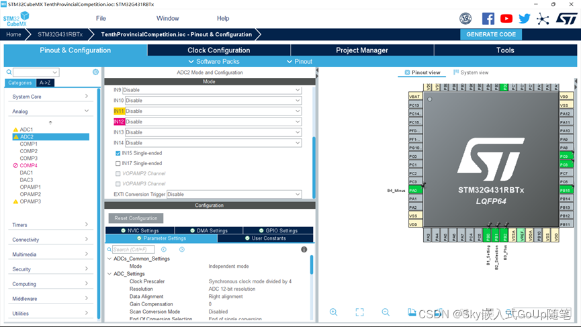Toggle VOPAMP2 Channel checkbox
The height and width of the screenshot is (327, 581).
point(118,174)
